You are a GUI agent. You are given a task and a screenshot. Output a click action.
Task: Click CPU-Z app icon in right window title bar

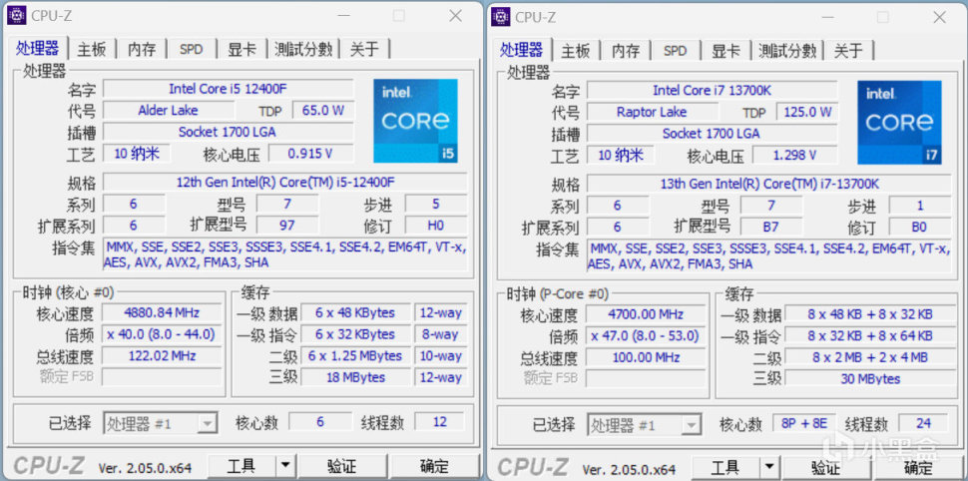pos(500,17)
